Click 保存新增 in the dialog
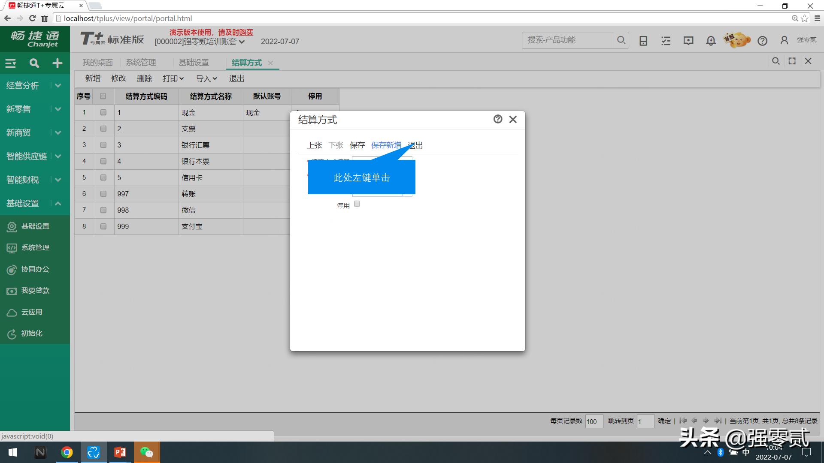This screenshot has height=463, width=824. pyautogui.click(x=386, y=145)
